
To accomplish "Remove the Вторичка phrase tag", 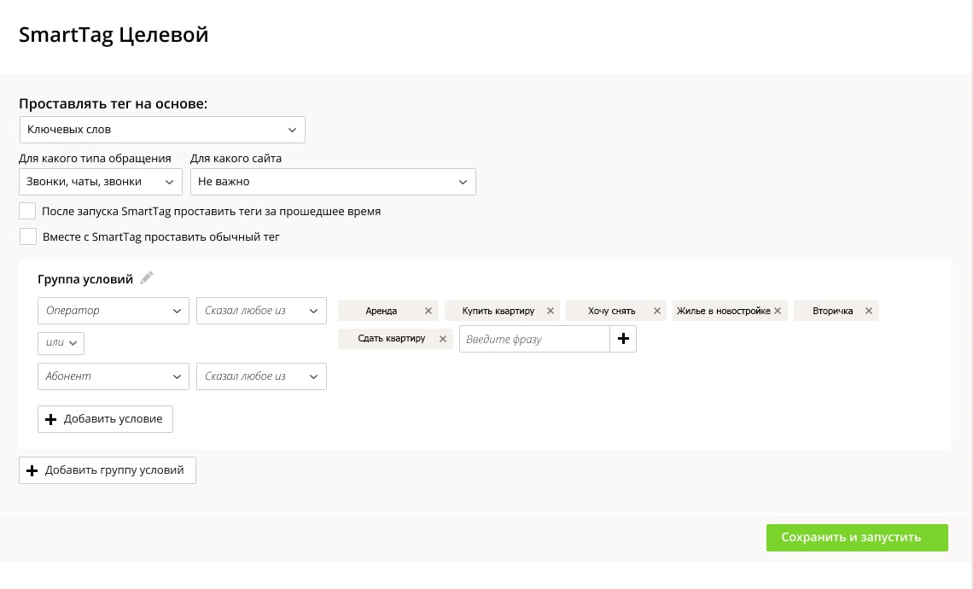I will click(869, 311).
